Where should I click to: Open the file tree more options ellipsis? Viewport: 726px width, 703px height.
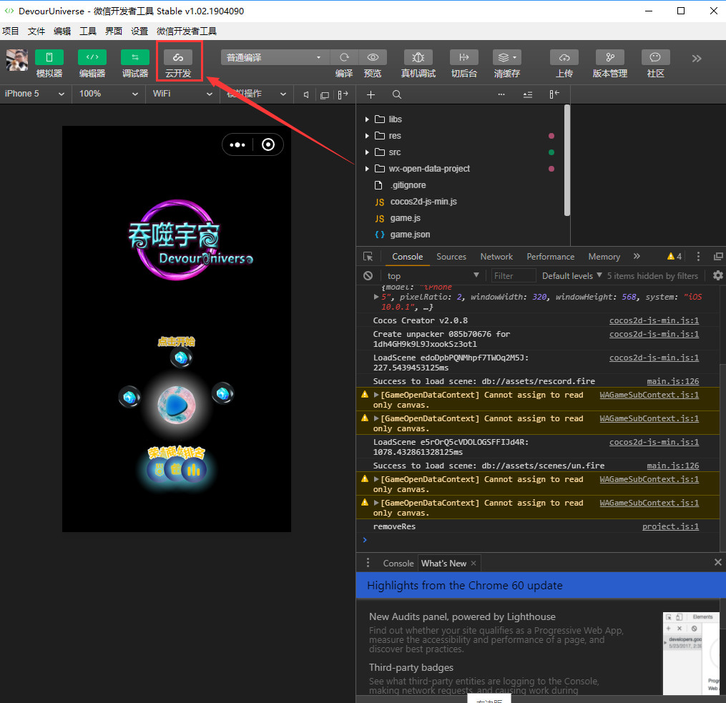click(x=501, y=94)
